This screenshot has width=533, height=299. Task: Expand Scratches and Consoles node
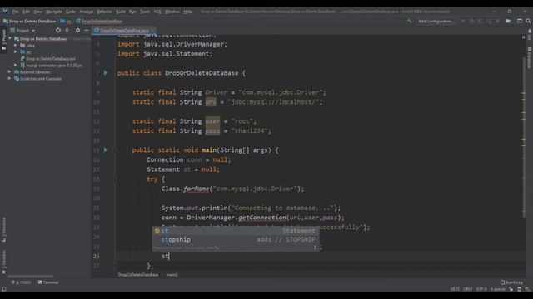point(10,78)
